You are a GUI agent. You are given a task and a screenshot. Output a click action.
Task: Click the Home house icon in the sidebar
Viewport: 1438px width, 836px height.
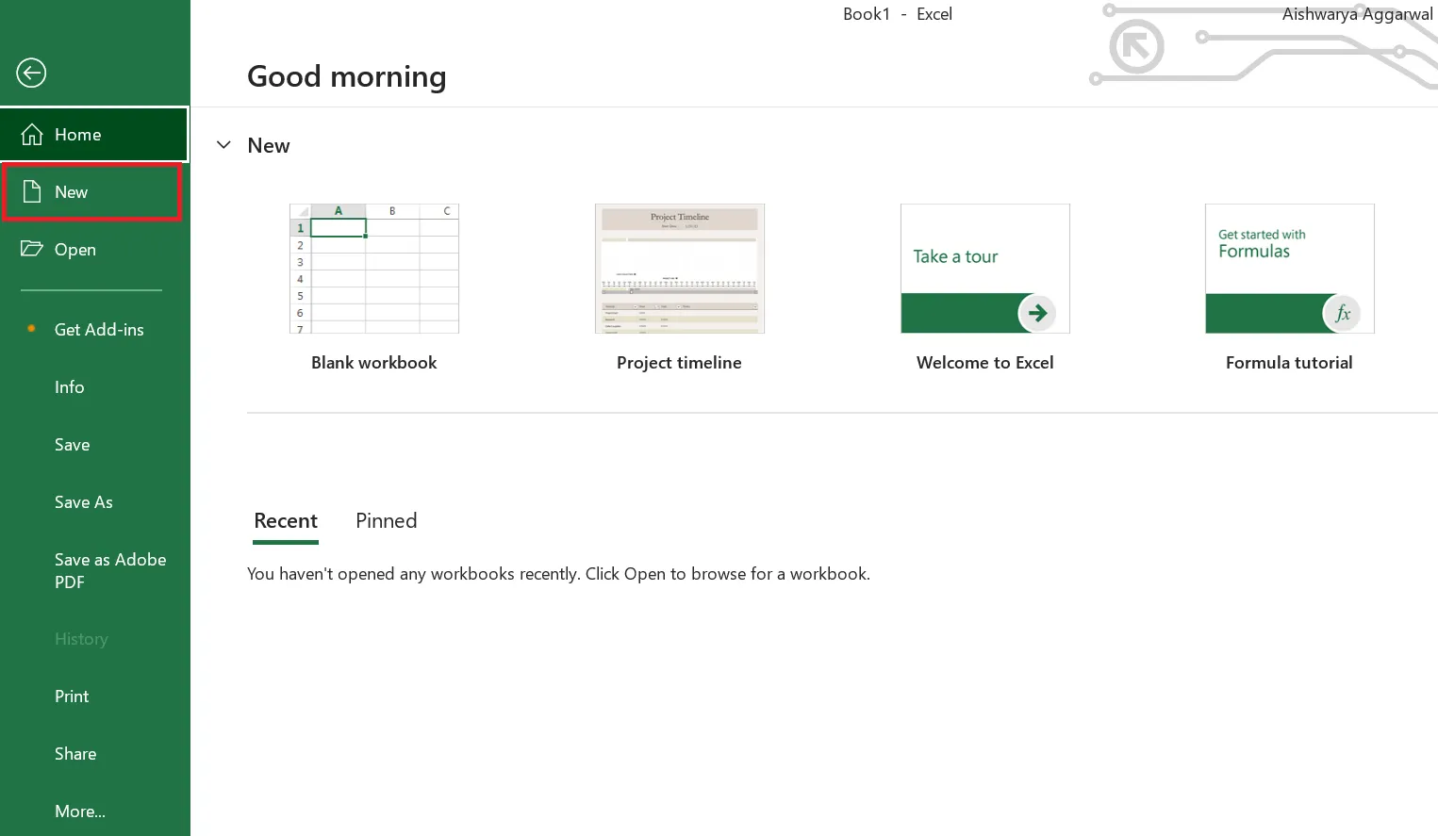(32, 135)
